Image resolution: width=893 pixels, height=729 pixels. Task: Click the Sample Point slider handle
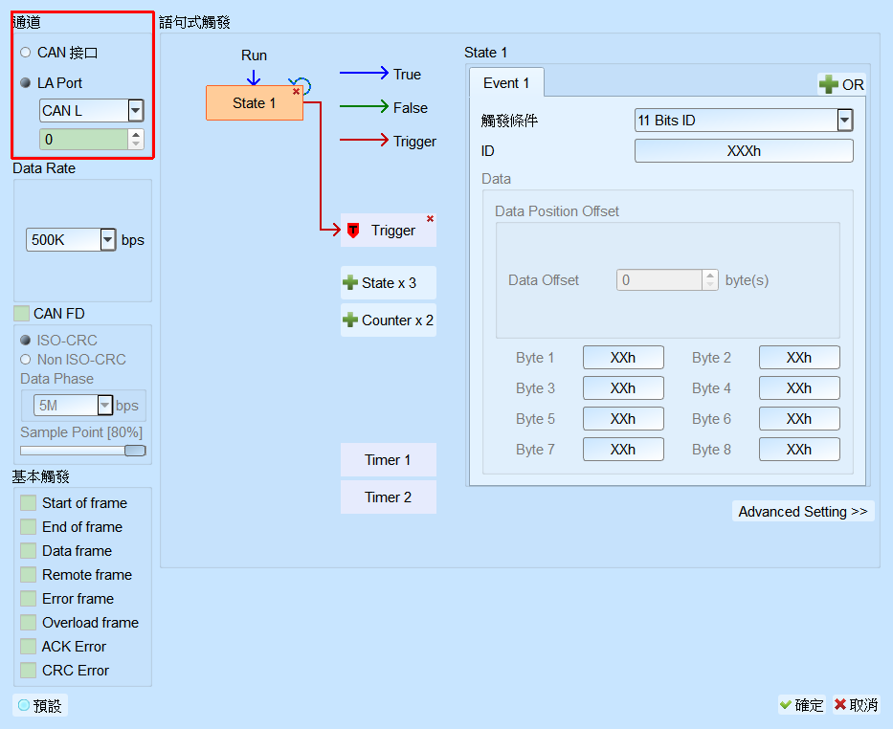(x=135, y=451)
